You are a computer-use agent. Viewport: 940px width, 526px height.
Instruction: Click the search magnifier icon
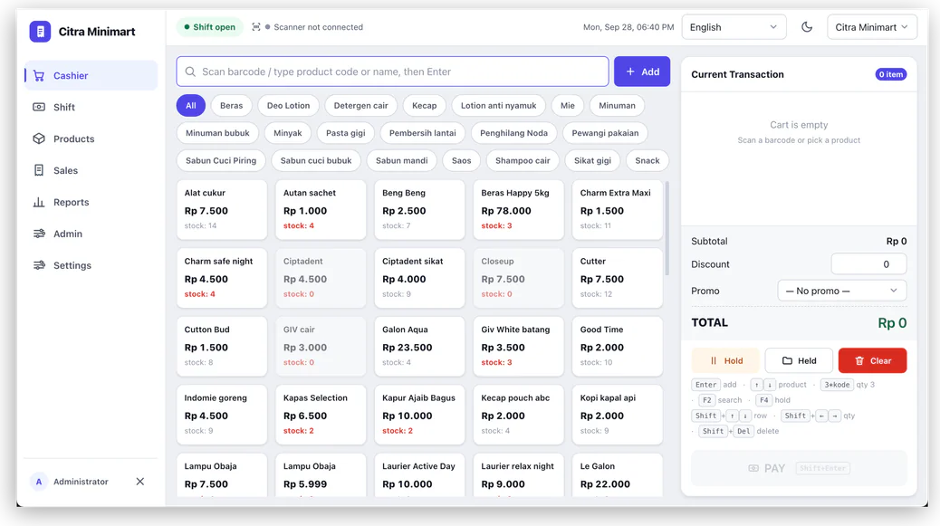(x=190, y=72)
